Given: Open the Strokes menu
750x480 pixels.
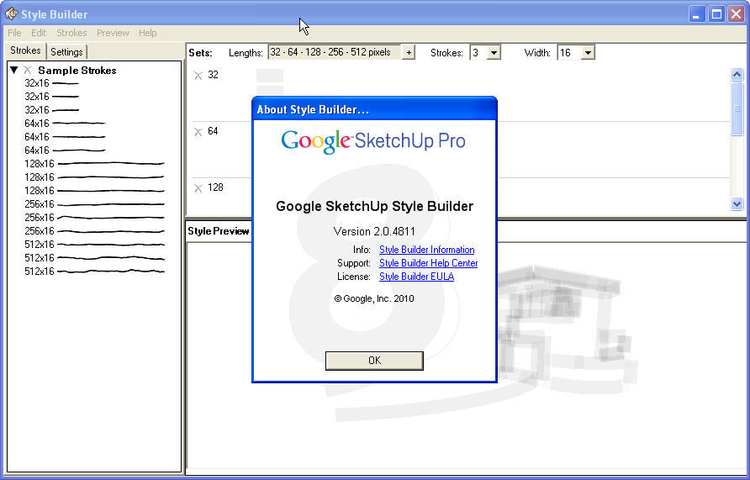Looking at the screenshot, I should click(71, 33).
